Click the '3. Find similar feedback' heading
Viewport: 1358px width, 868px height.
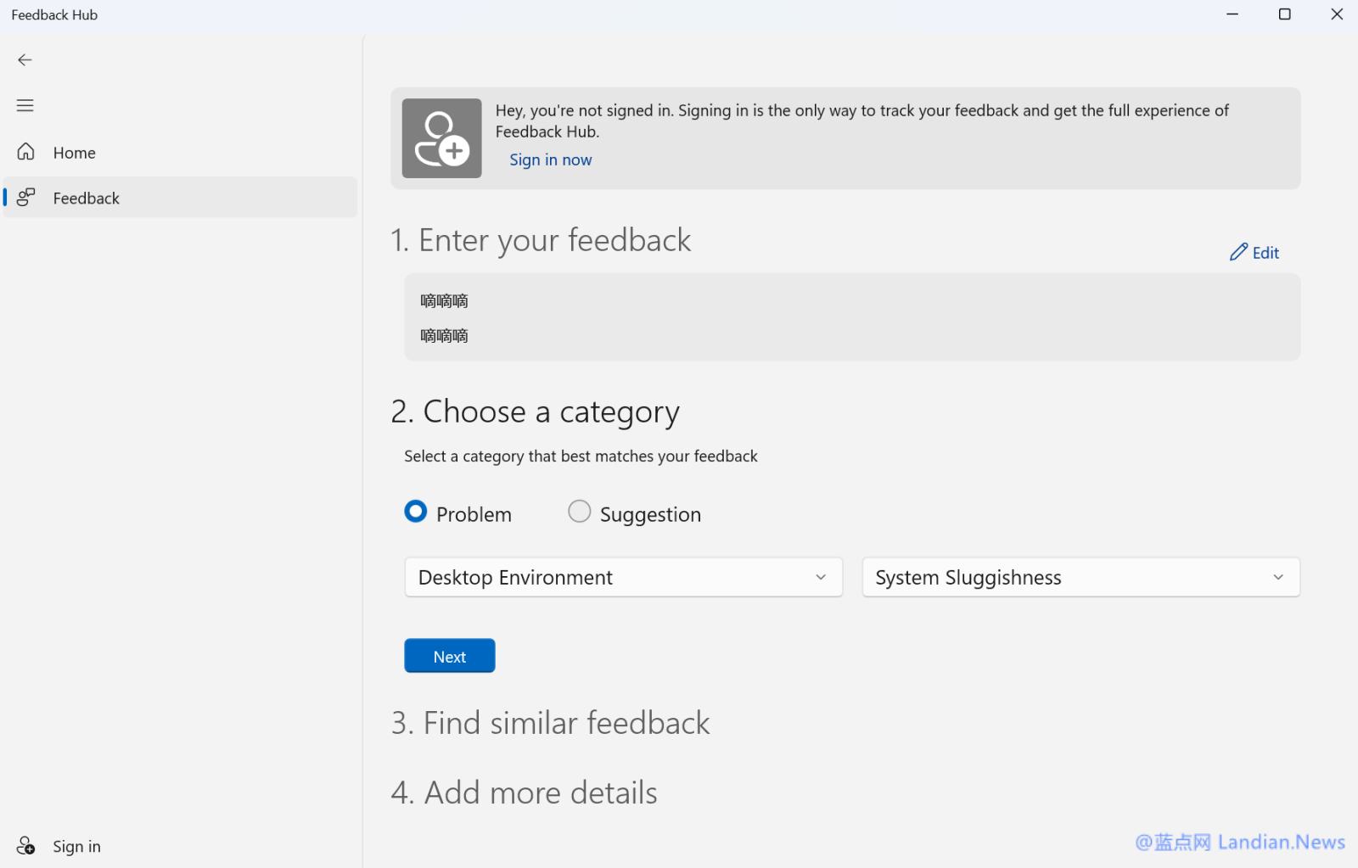coord(551,723)
